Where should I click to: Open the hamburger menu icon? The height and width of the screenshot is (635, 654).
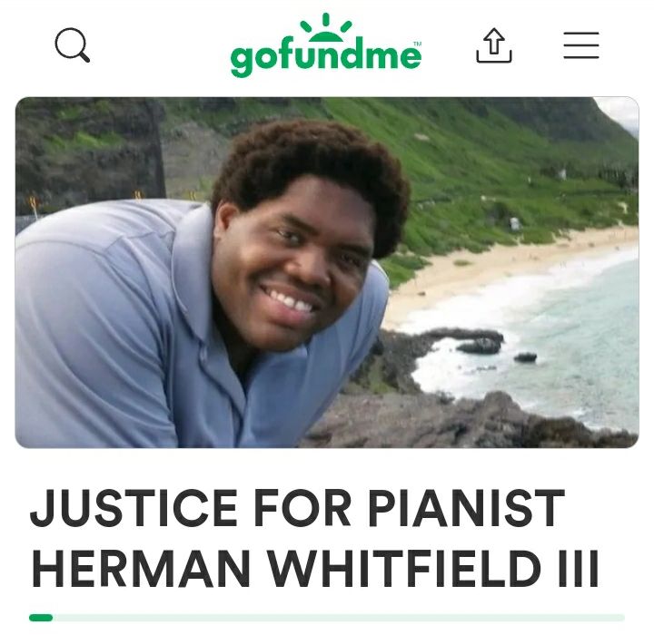pyautogui.click(x=581, y=45)
